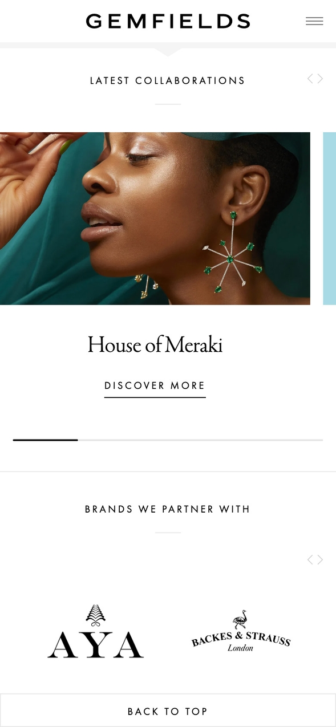Click the dark filled segment of progress bar

[45, 440]
